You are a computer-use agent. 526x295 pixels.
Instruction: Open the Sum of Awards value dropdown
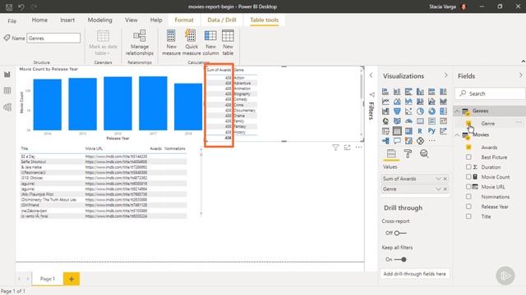(x=438, y=179)
